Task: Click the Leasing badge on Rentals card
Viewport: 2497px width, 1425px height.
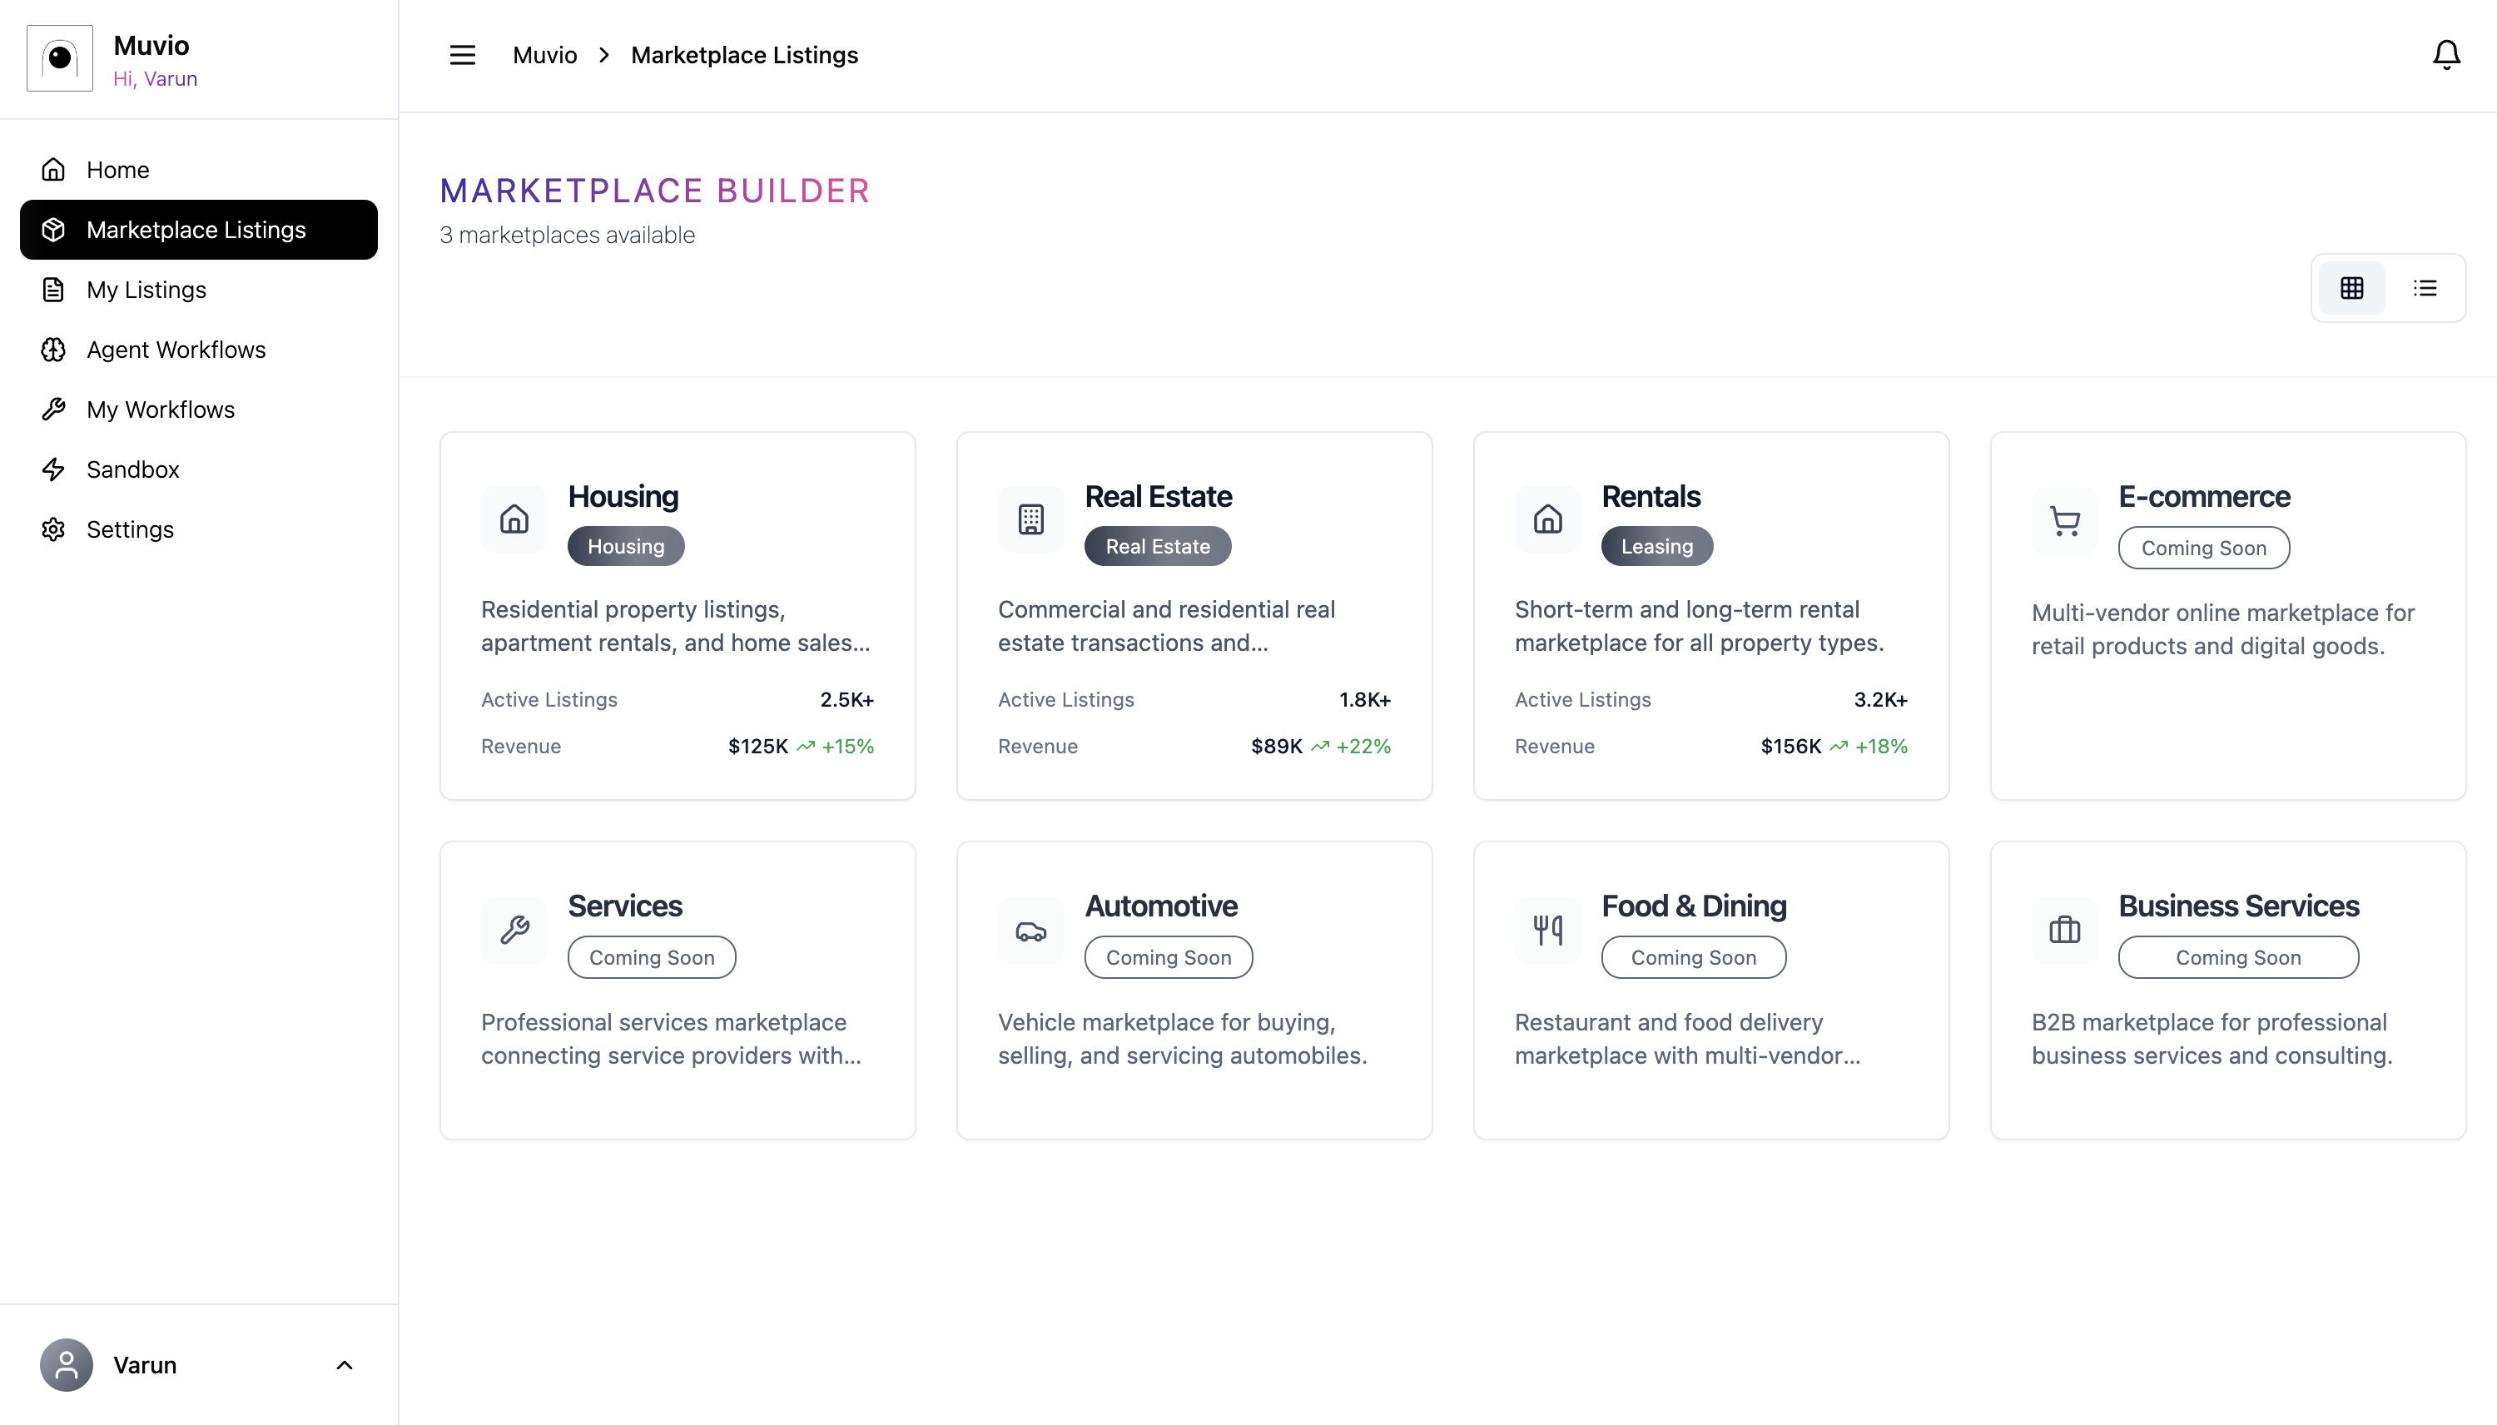Action: pyautogui.click(x=1656, y=546)
